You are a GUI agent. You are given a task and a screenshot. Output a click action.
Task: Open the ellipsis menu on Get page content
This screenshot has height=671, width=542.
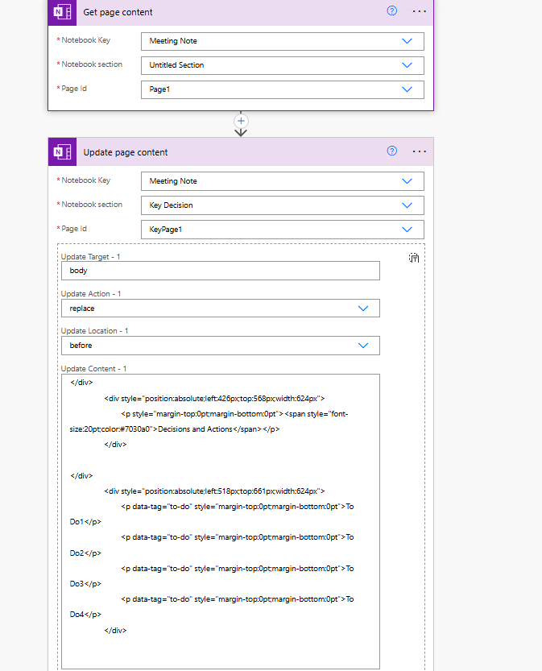click(x=419, y=10)
